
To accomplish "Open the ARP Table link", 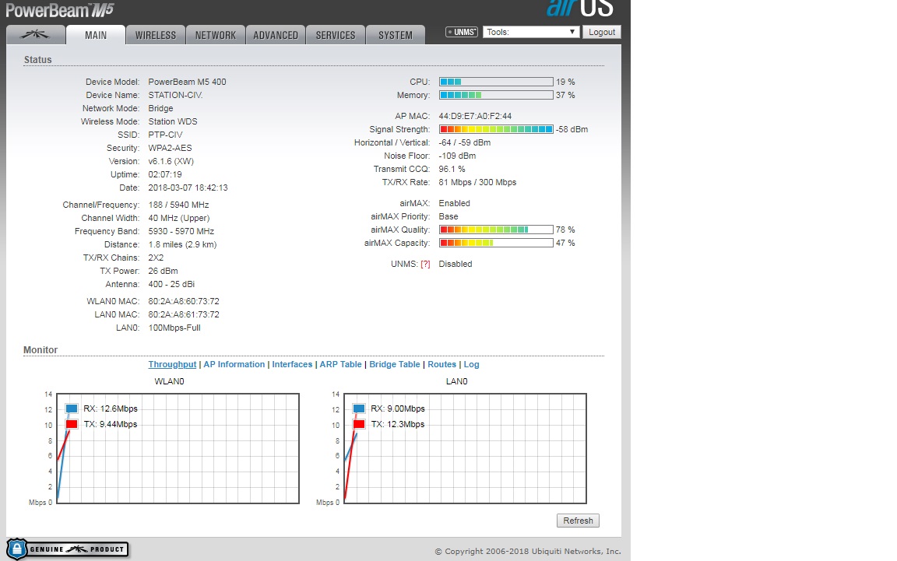I will [340, 364].
